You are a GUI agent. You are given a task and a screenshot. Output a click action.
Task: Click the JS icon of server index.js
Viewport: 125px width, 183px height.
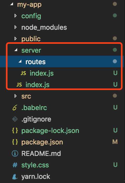(x=19, y=85)
